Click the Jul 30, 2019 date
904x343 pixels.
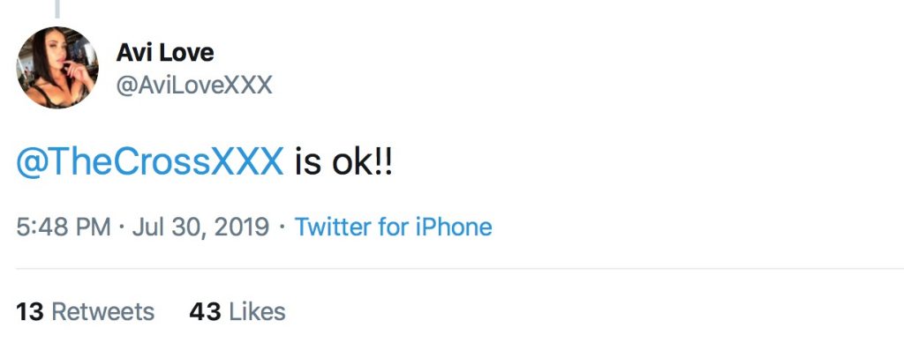click(x=200, y=227)
